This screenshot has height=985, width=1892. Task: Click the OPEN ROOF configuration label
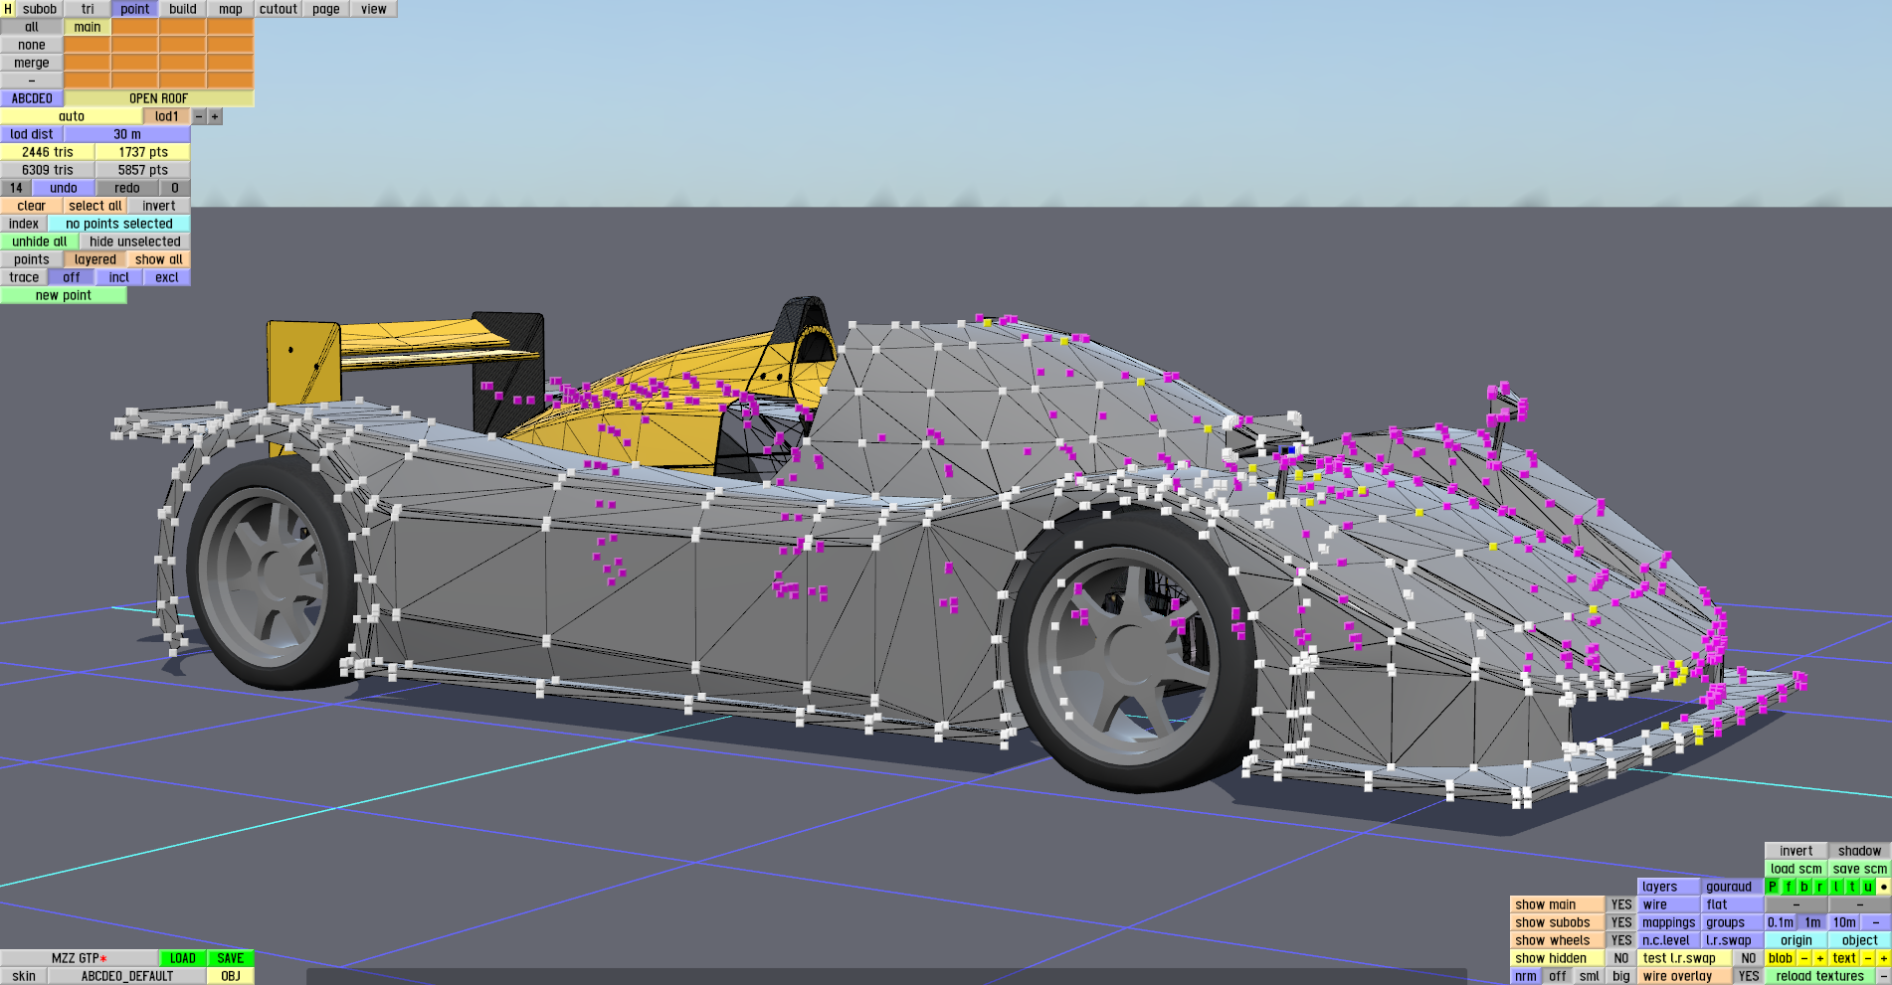(159, 98)
